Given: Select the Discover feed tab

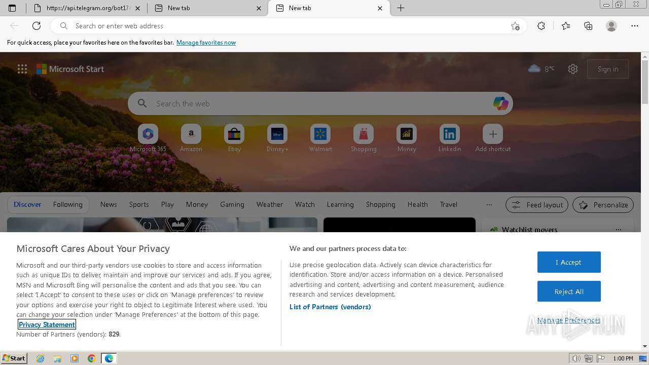Looking at the screenshot, I should click(x=27, y=204).
